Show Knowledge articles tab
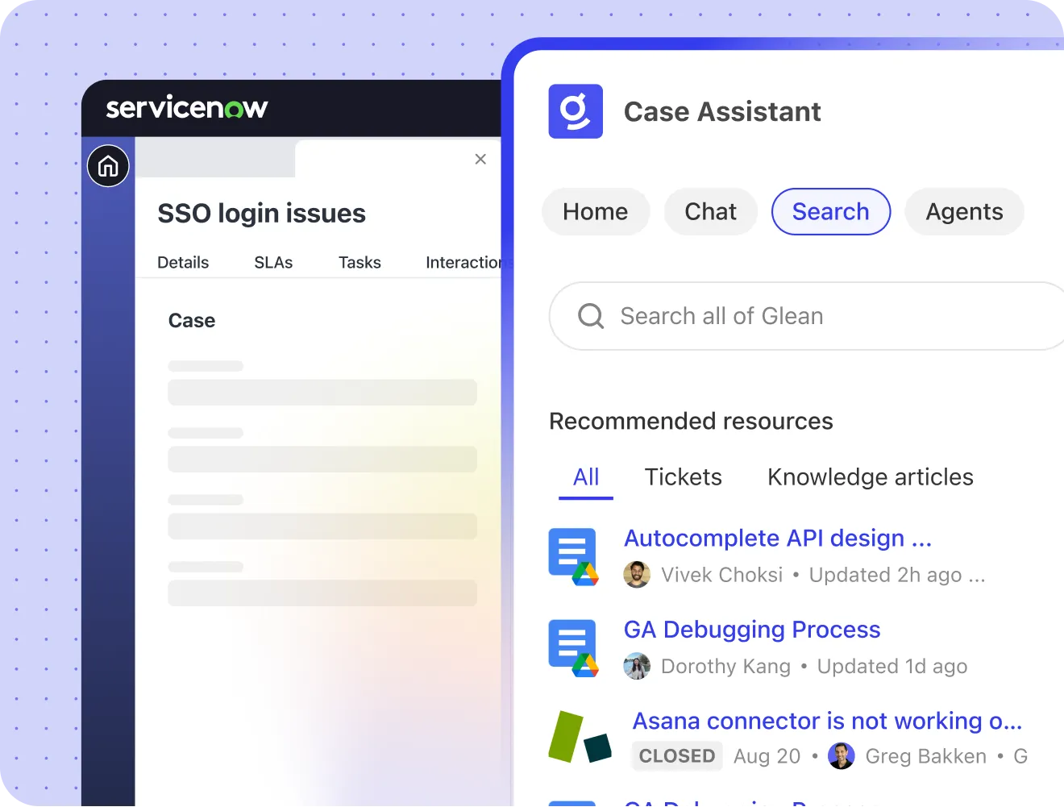This screenshot has height=807, width=1064. point(871,477)
